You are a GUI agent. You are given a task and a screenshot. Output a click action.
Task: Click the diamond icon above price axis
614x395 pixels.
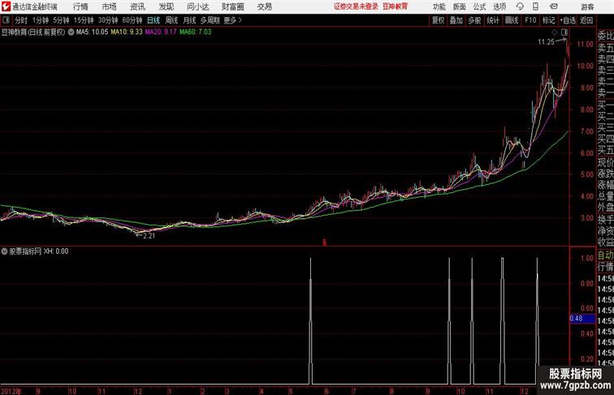pos(555,32)
